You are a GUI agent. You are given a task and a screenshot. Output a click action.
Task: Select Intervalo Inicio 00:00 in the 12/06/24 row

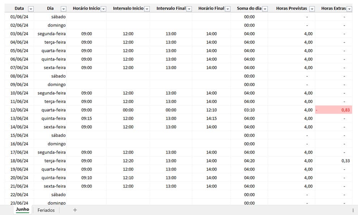click(x=128, y=110)
